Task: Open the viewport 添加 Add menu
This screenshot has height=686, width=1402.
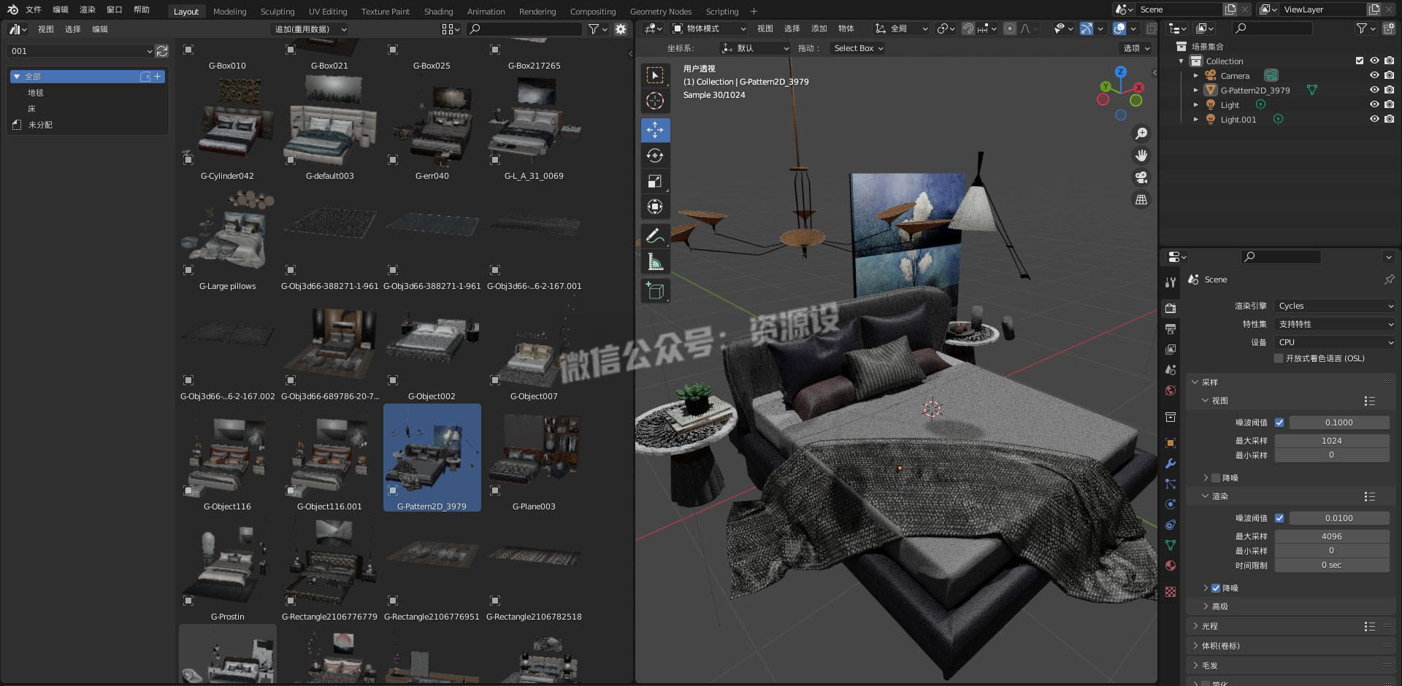Action: (819, 28)
